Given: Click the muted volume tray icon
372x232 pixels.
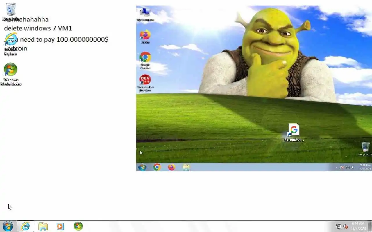Looking at the screenshot, I should coord(346,226).
